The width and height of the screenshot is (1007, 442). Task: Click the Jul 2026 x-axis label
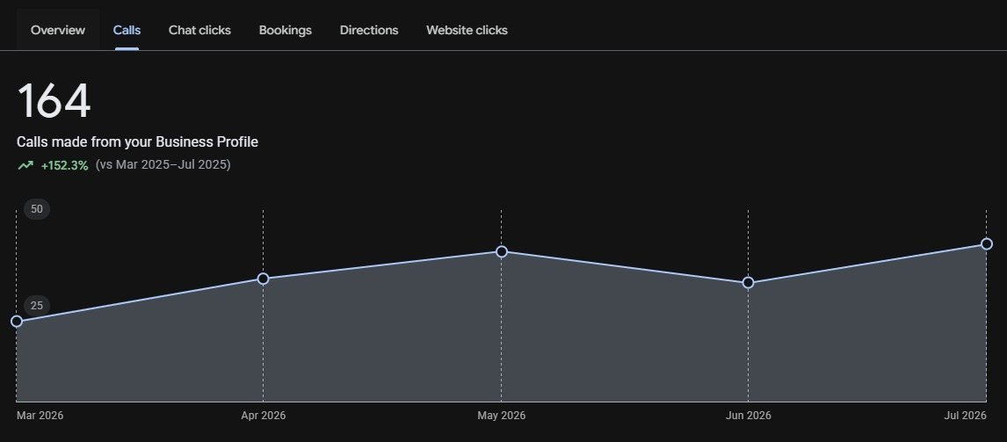coord(965,416)
